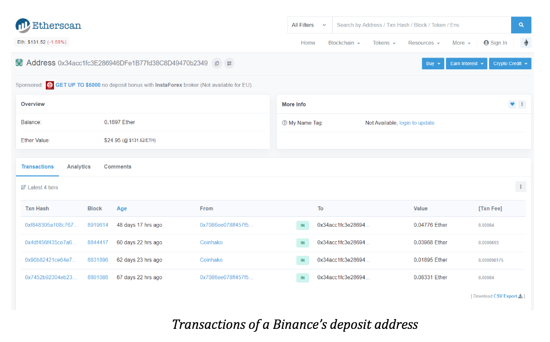Click the 0.000098175 transaction fee
The image size is (550, 342).
point(491,260)
